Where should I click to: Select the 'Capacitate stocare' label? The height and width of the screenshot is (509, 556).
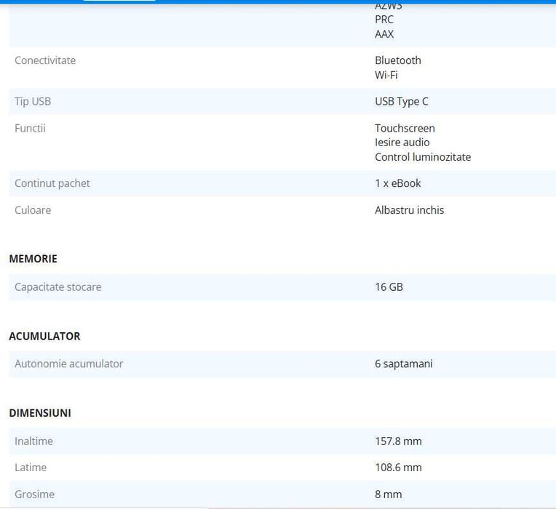tap(57, 287)
